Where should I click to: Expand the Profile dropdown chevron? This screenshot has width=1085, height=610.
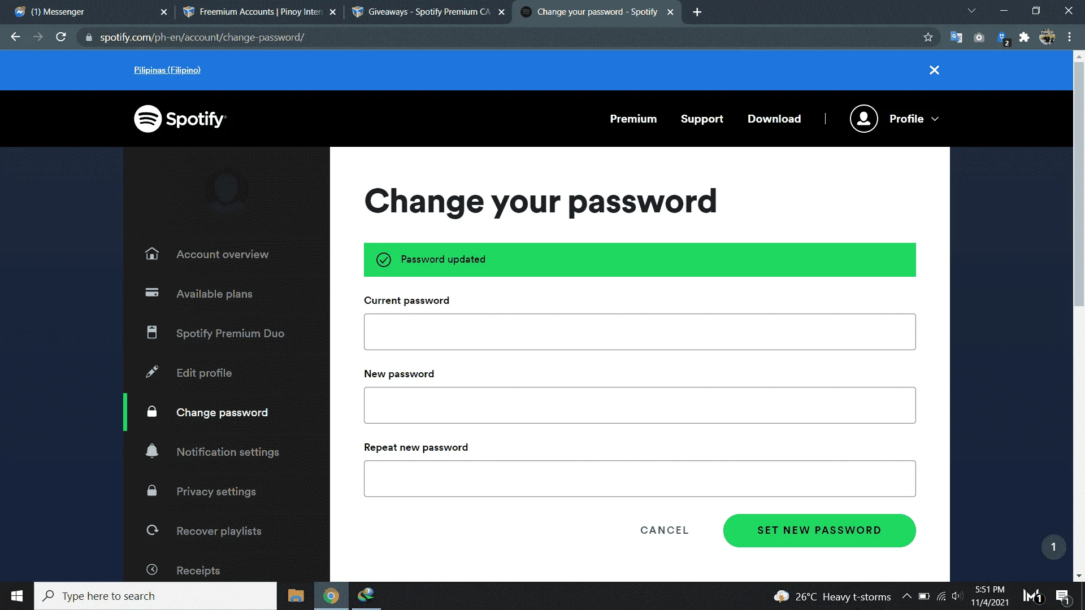click(935, 119)
